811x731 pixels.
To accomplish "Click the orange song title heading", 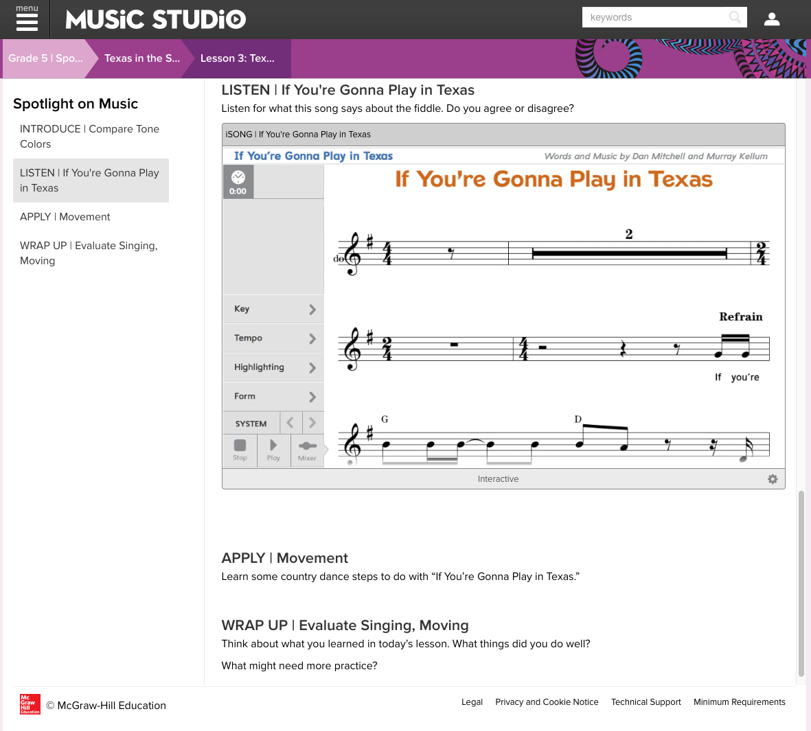I will (x=554, y=180).
